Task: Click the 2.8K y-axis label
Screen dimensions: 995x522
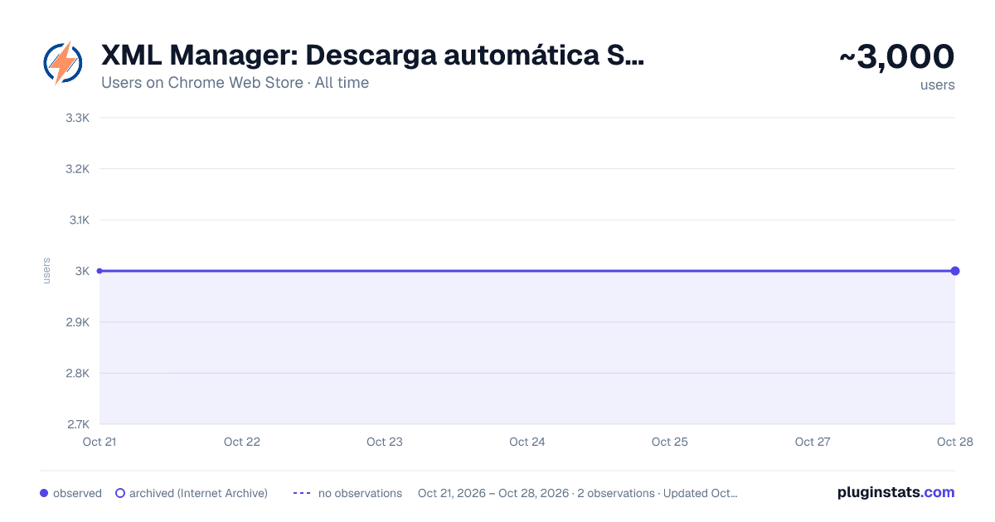Action: click(77, 373)
